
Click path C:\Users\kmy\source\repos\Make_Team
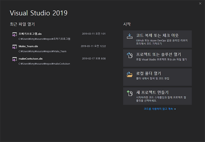pos(42,51)
